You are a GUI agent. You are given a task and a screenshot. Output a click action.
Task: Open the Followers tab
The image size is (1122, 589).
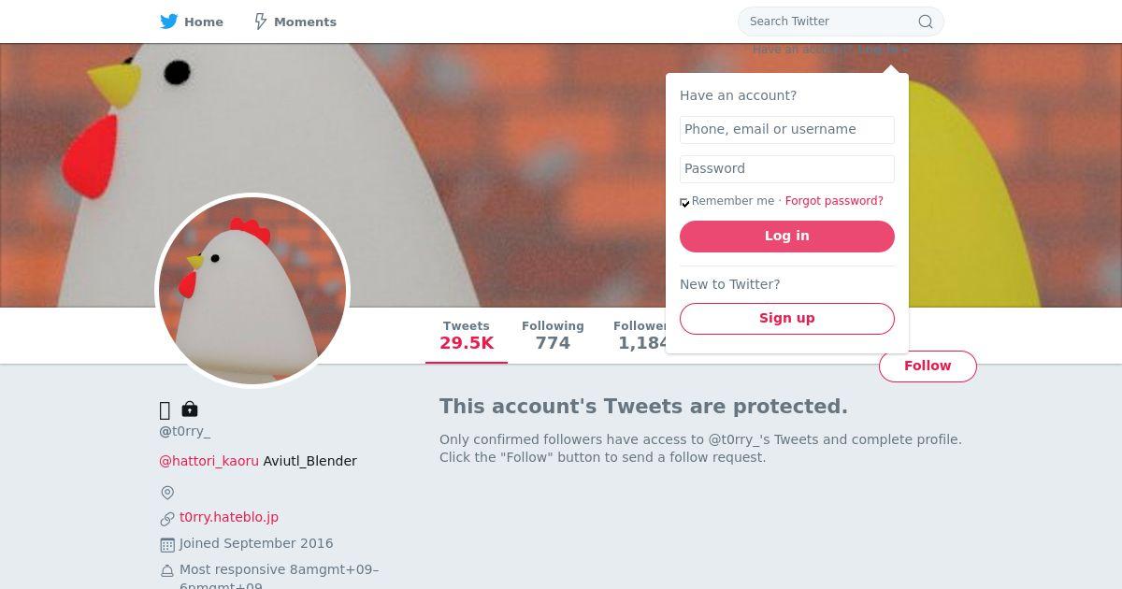point(640,335)
